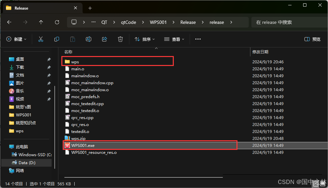Click the Release breadcrumb segment

pyautogui.click(x=188, y=22)
